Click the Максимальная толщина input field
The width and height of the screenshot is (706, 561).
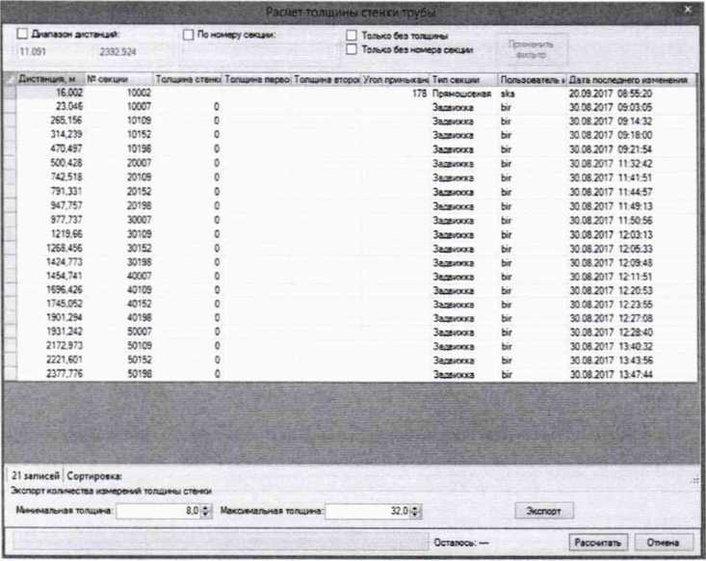(366, 510)
